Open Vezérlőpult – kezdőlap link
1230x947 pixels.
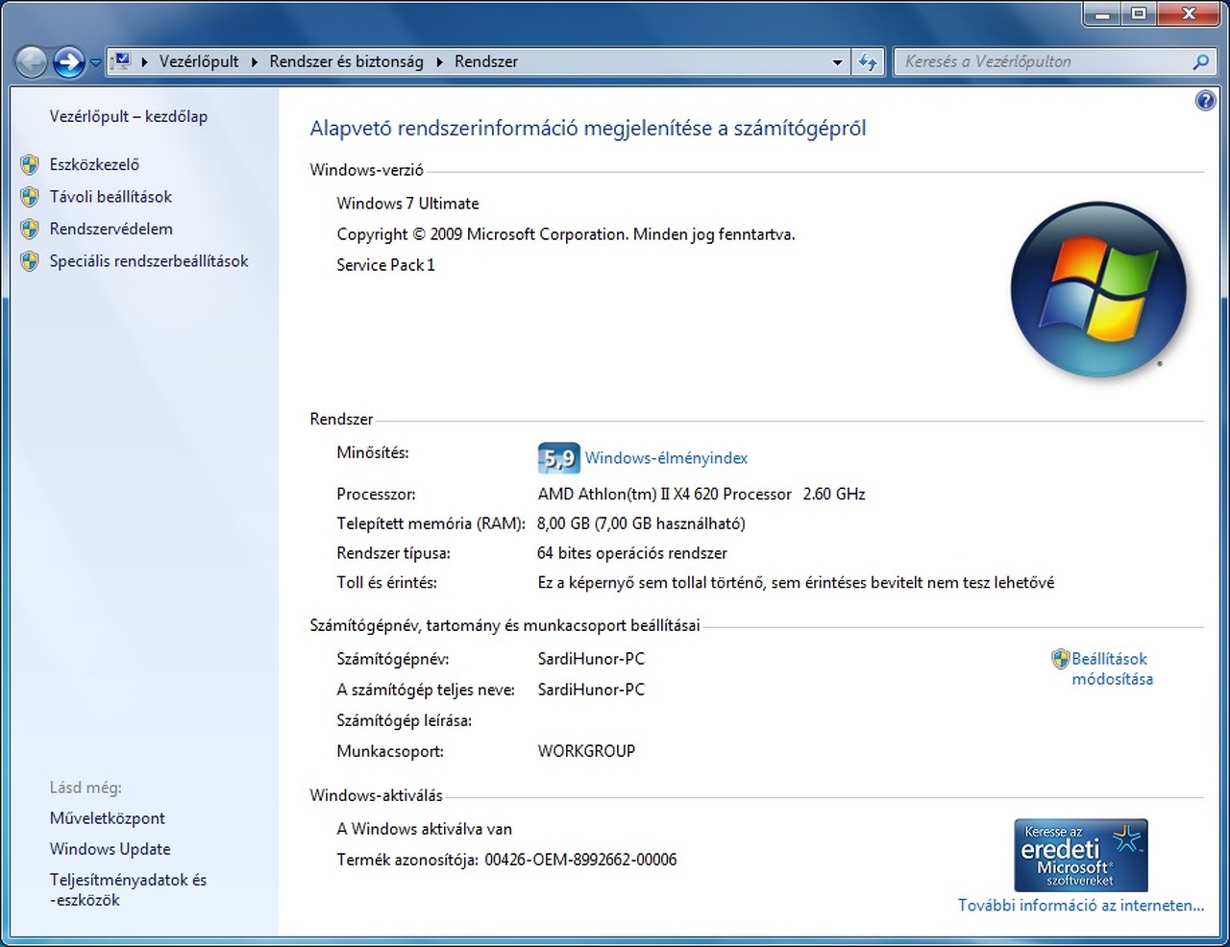129,116
